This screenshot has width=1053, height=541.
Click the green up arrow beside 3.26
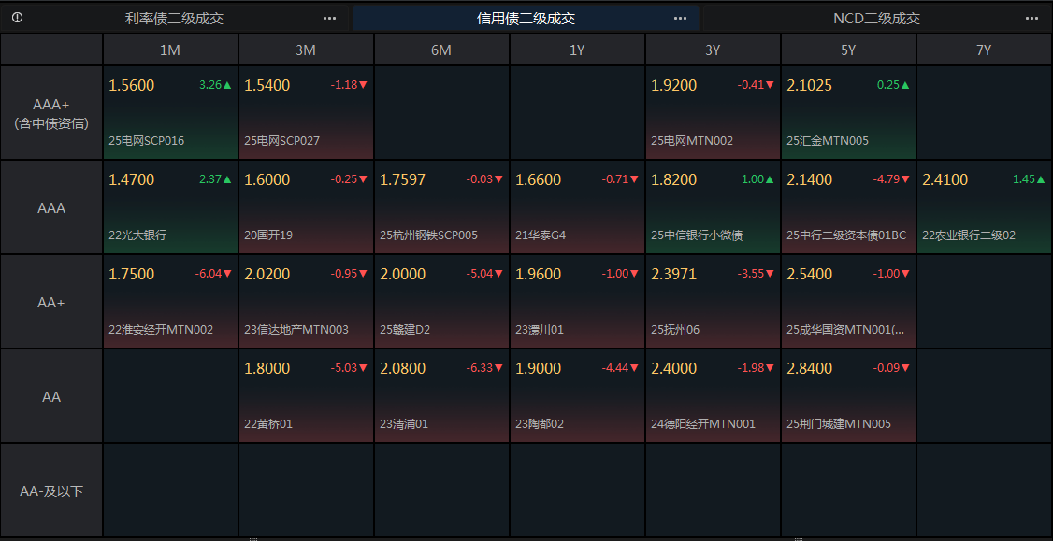click(227, 85)
